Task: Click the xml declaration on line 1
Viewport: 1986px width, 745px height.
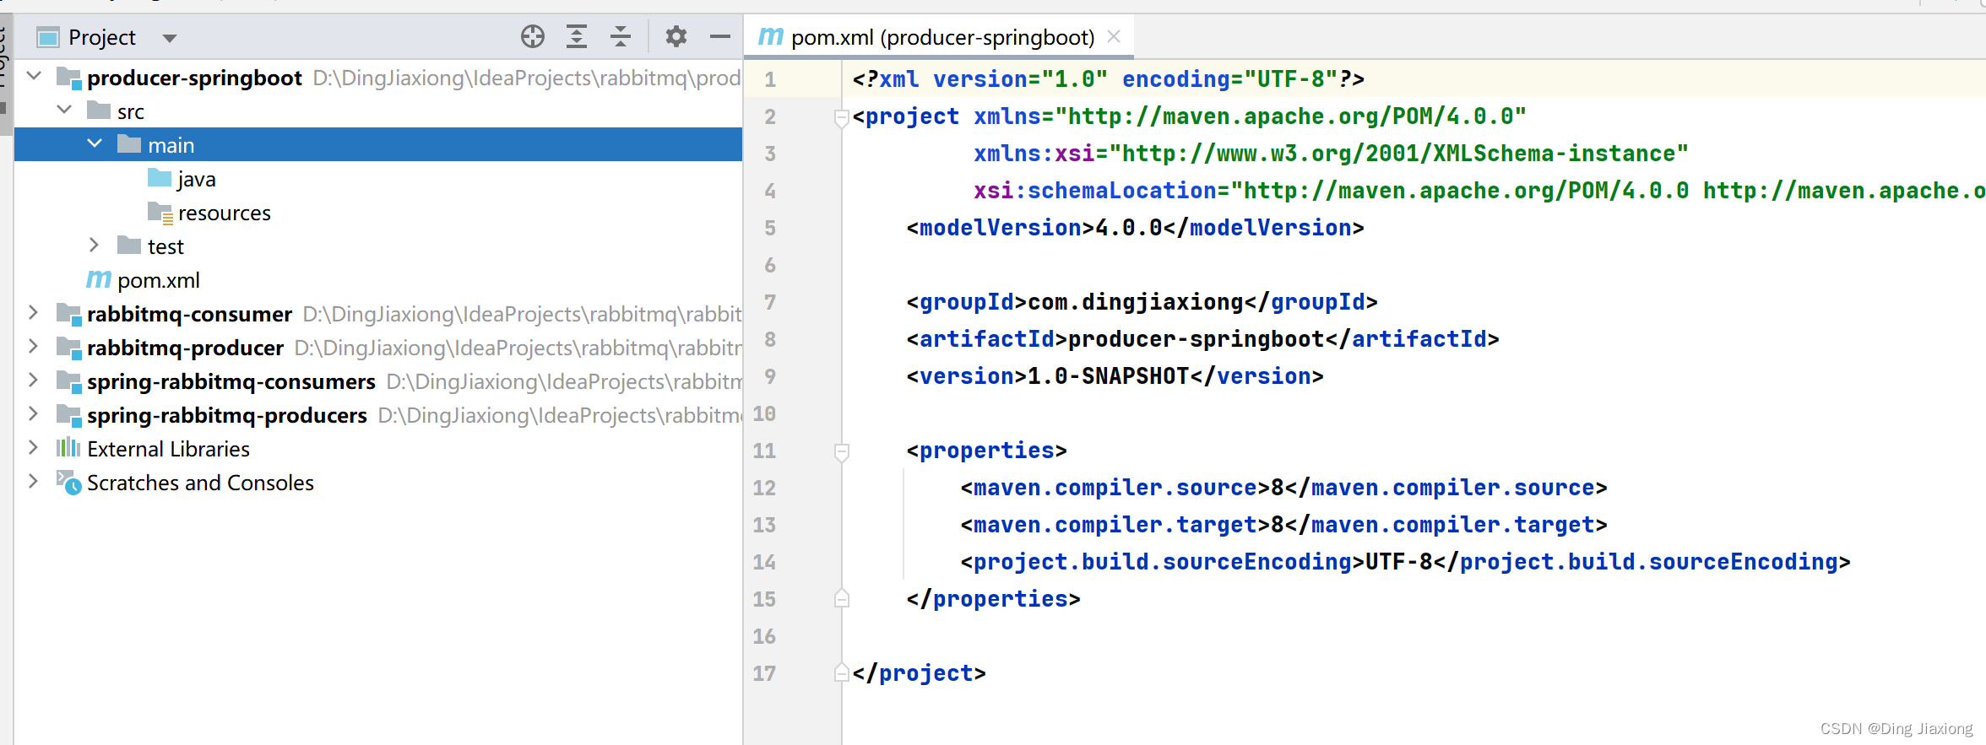Action: coord(1109,79)
